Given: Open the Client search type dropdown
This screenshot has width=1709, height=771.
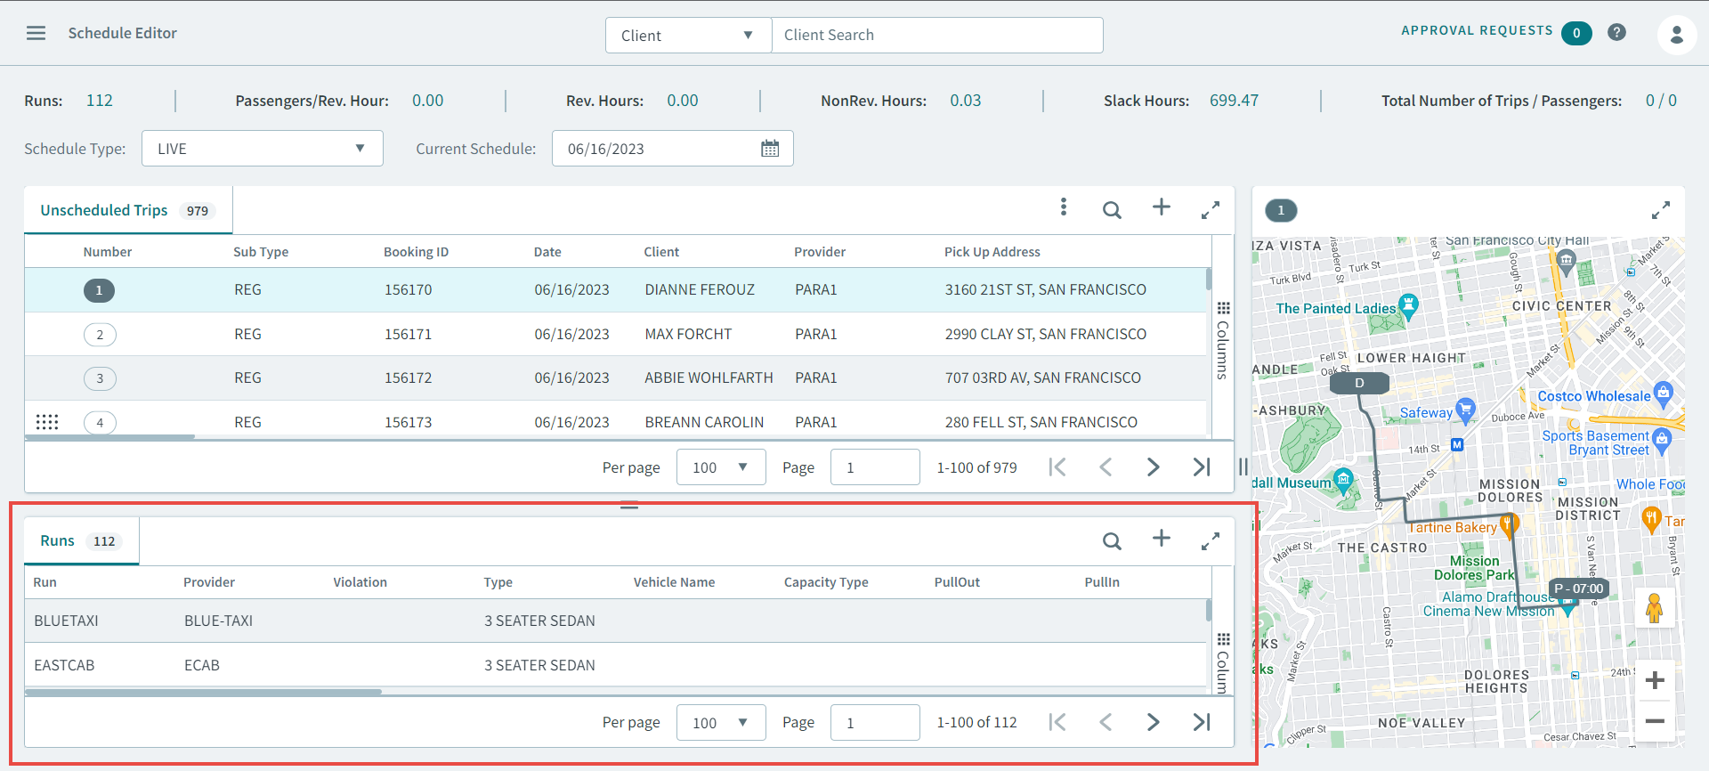Looking at the screenshot, I should (x=688, y=36).
